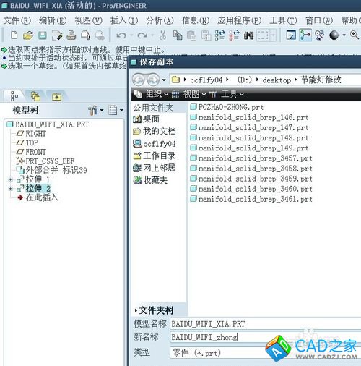Open Undo history dropdown arrow
Viewport: 361px width, 366px height.
coord(131,35)
